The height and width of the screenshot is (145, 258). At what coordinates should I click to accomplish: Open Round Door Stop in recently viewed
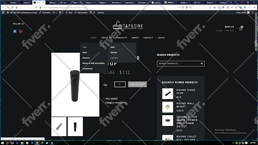click(x=186, y=92)
